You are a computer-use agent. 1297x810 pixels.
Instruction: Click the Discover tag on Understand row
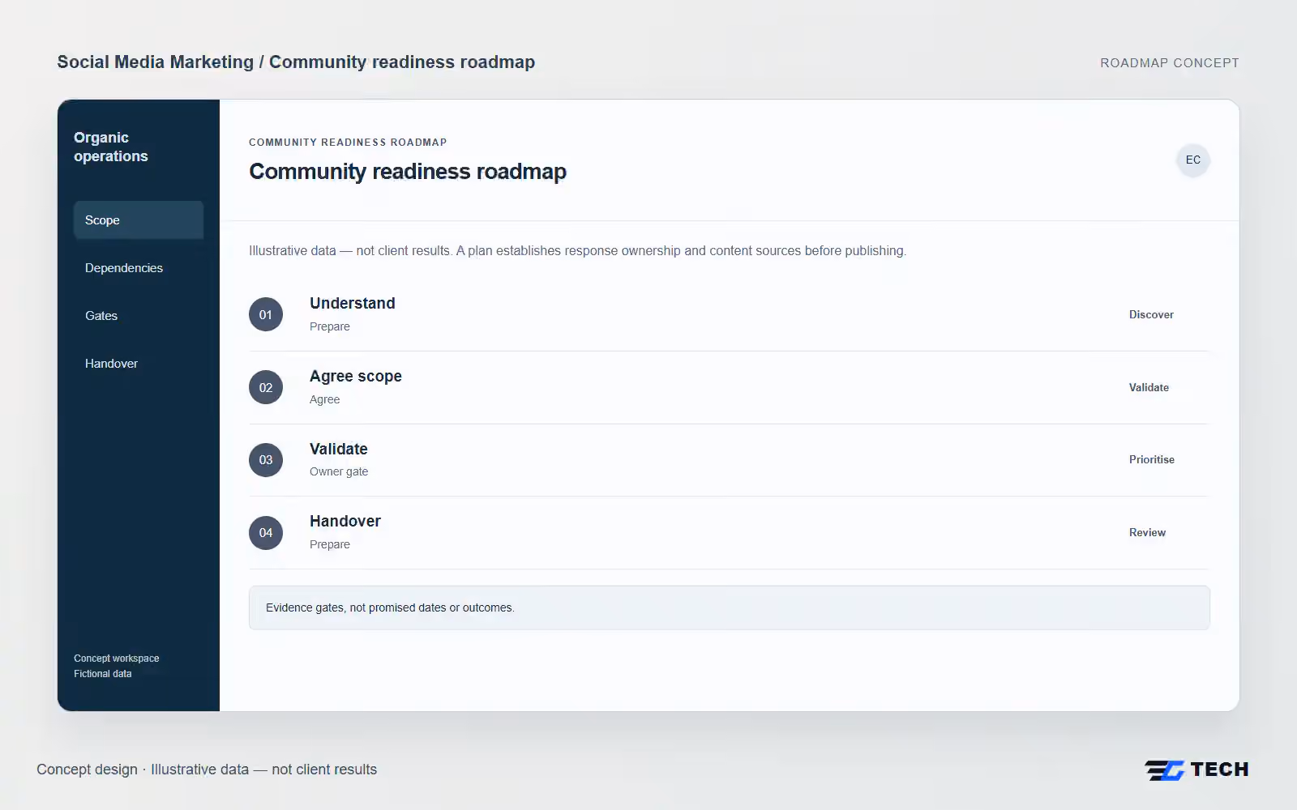click(x=1151, y=314)
